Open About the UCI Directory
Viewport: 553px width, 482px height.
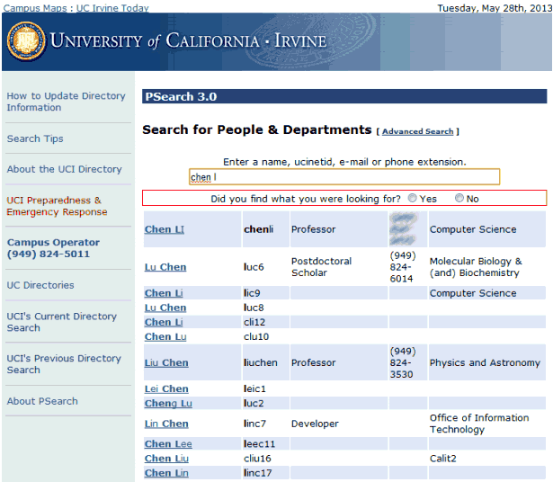(x=64, y=169)
